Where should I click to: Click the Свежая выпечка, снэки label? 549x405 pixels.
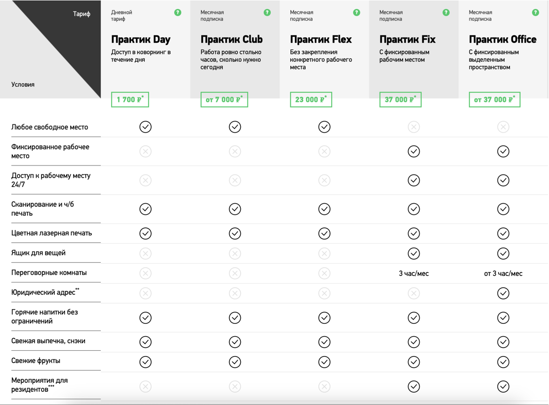[x=48, y=341]
